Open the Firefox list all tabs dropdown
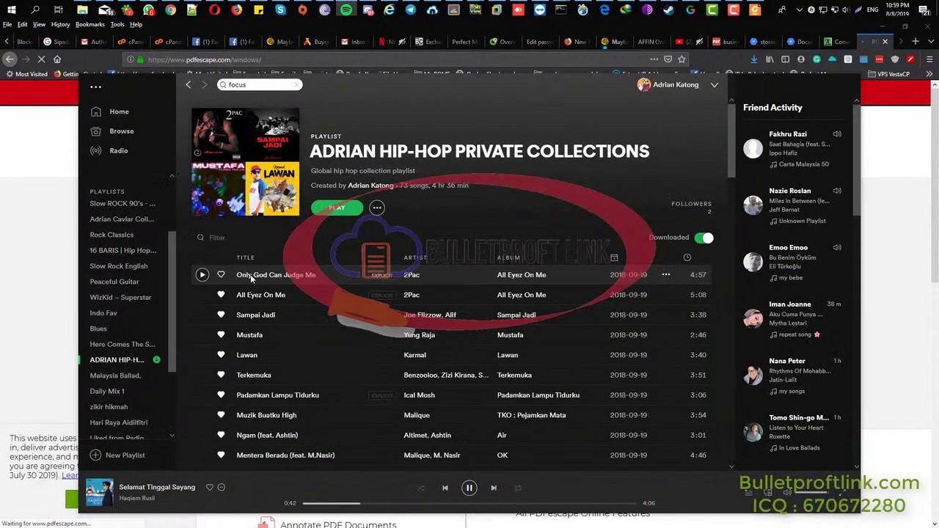This screenshot has width=939, height=528. tap(929, 42)
